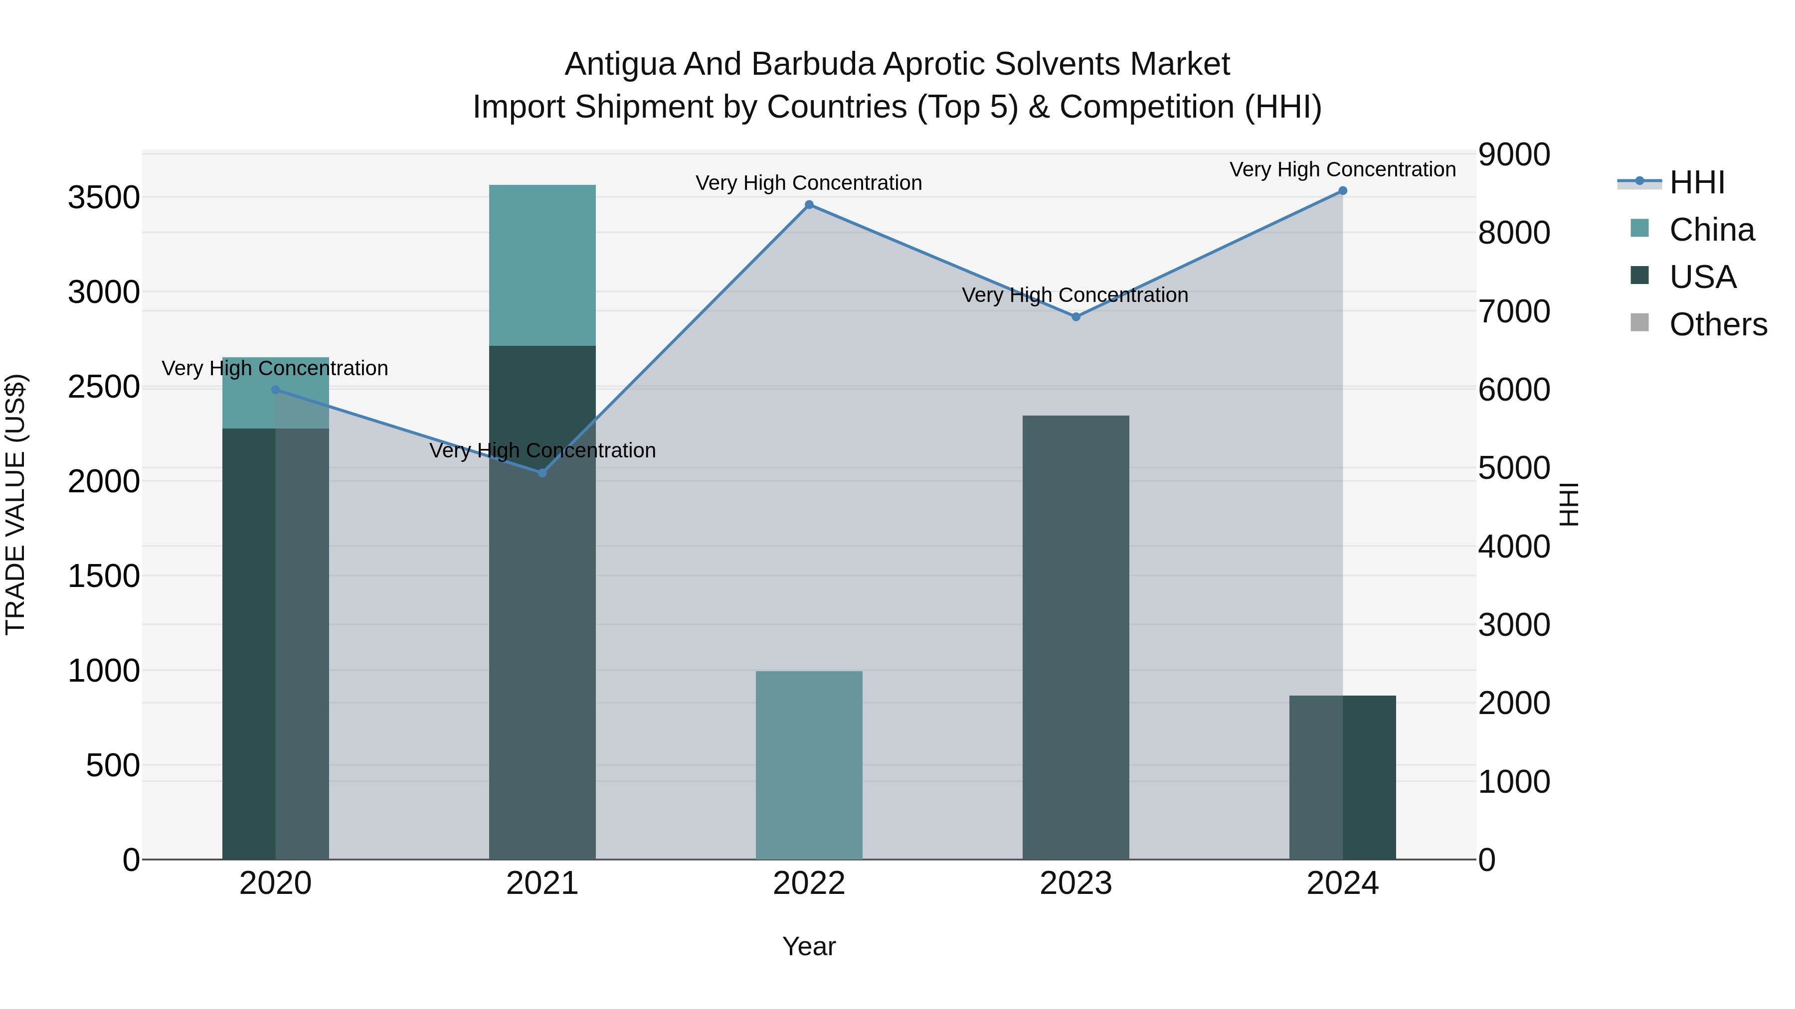
Task: Click the 2021 China bar segment
Action: [542, 265]
